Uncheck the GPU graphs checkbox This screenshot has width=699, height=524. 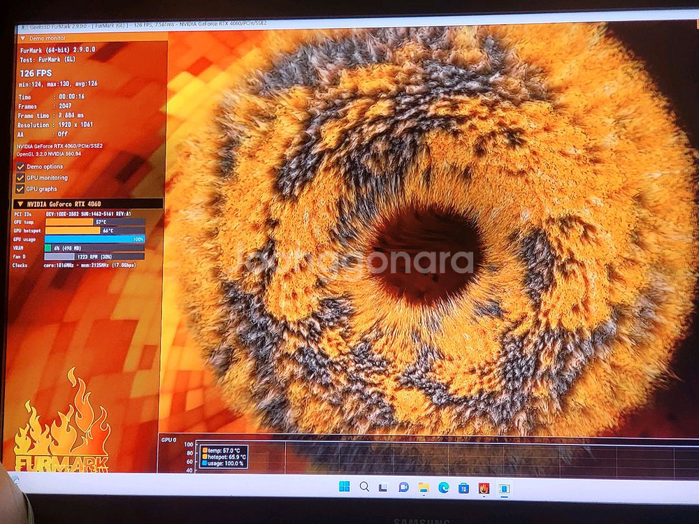tap(20, 189)
